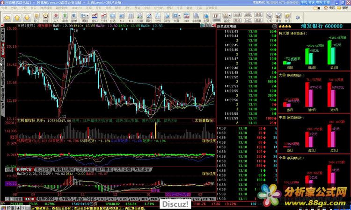Image resolution: width=351 pixels, height=210 pixels.
Task: Open the 系统 menu
Action: (x=88, y=8)
